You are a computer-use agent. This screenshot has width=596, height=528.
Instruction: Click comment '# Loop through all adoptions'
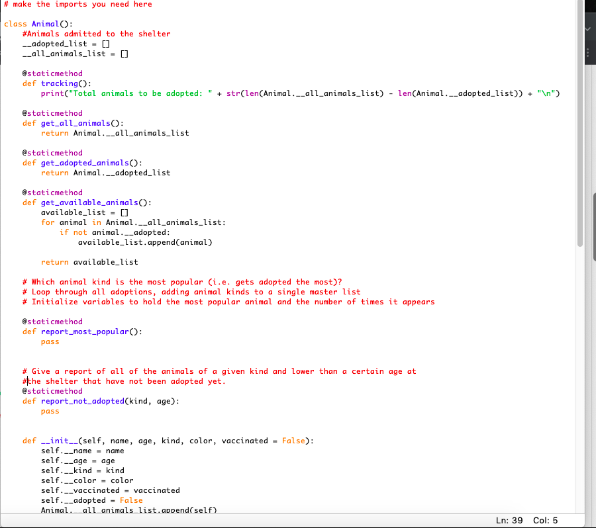(191, 292)
